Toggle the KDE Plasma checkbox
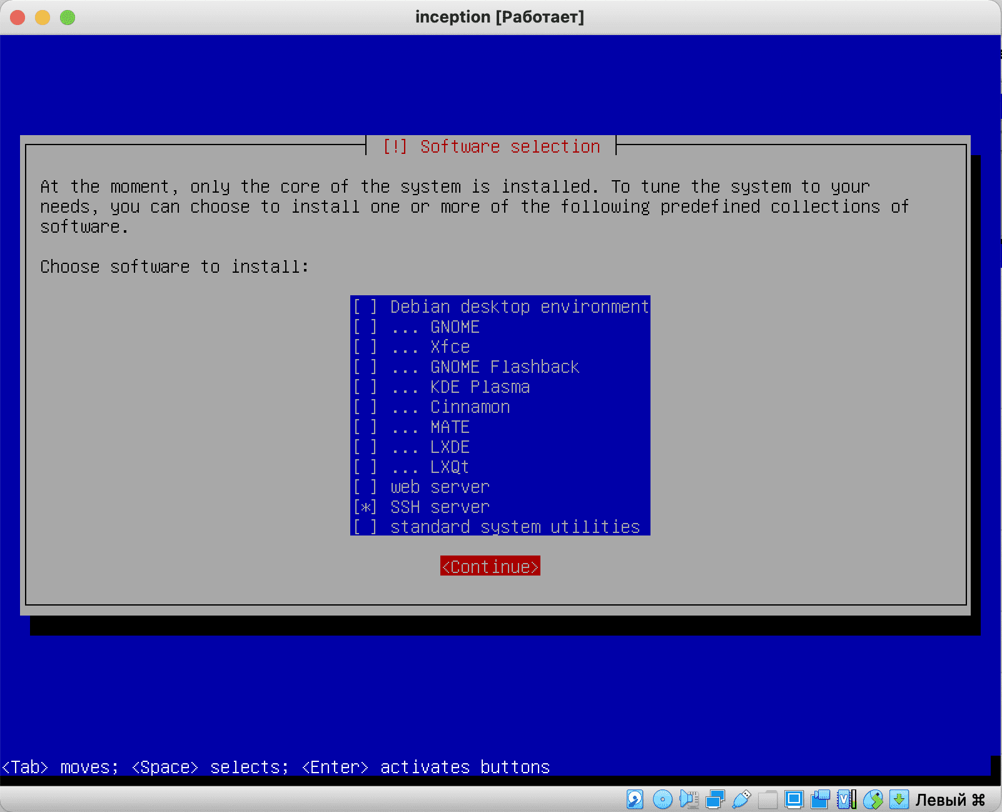 365,387
